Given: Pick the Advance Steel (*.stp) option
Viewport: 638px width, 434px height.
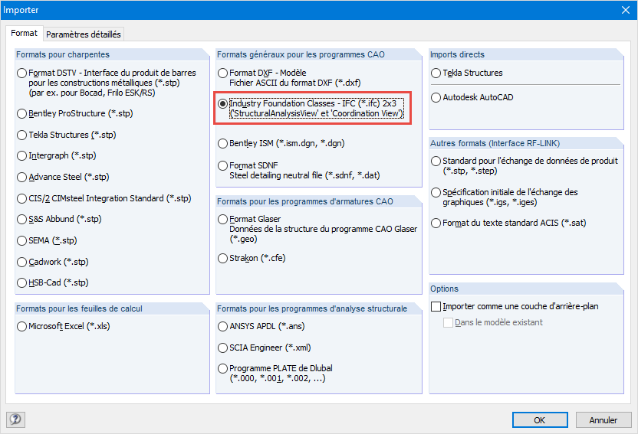Looking at the screenshot, I should (x=22, y=177).
